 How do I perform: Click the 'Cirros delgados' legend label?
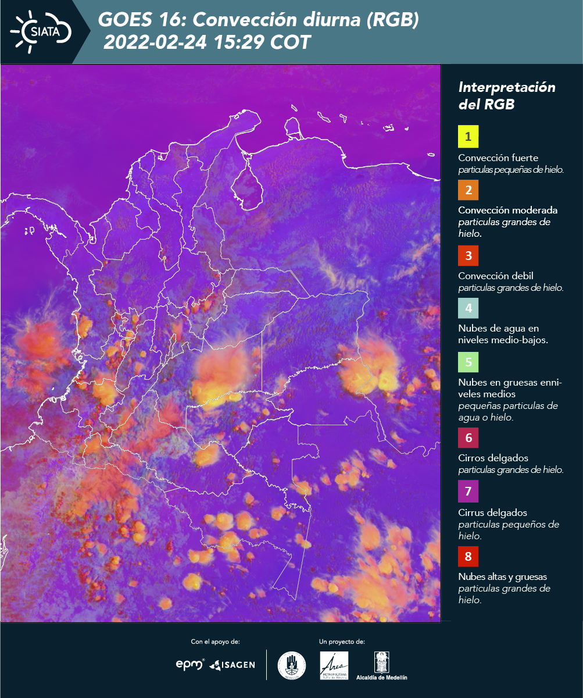493,458
